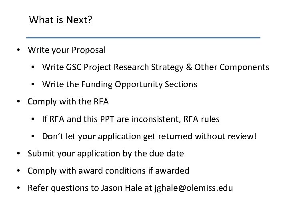Click the 'GSC Project Research Strategy' line

pyautogui.click(x=156, y=67)
